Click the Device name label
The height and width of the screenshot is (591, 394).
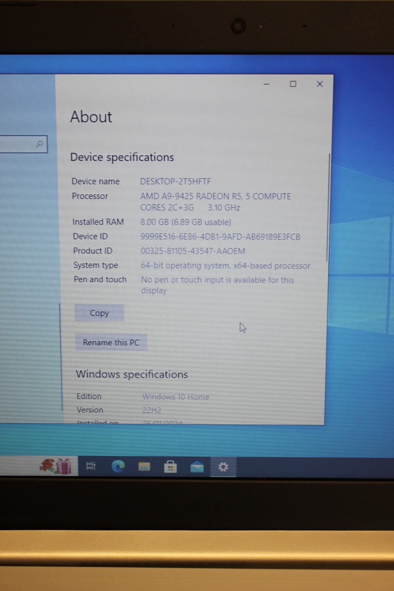tap(96, 181)
